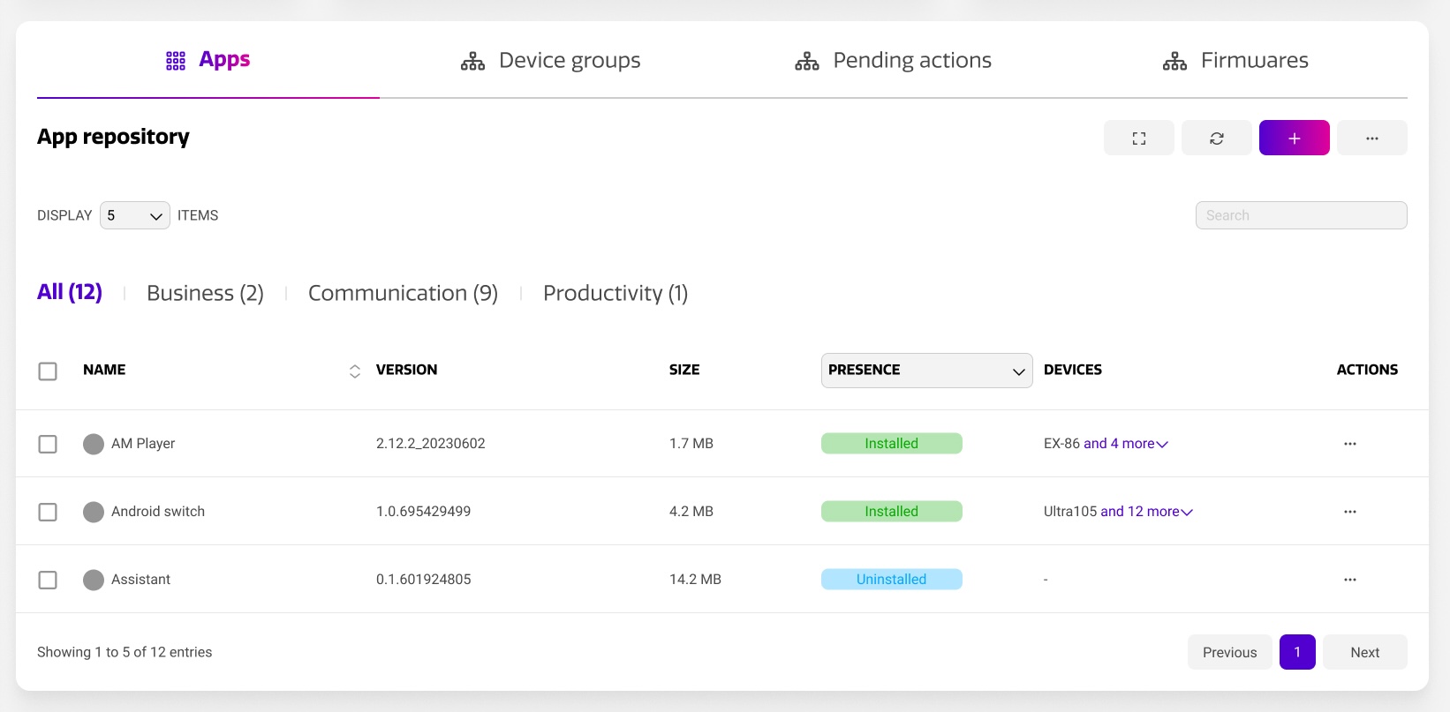Click the fullscreen expand icon button
This screenshot has width=1450, height=712.
pyautogui.click(x=1138, y=139)
